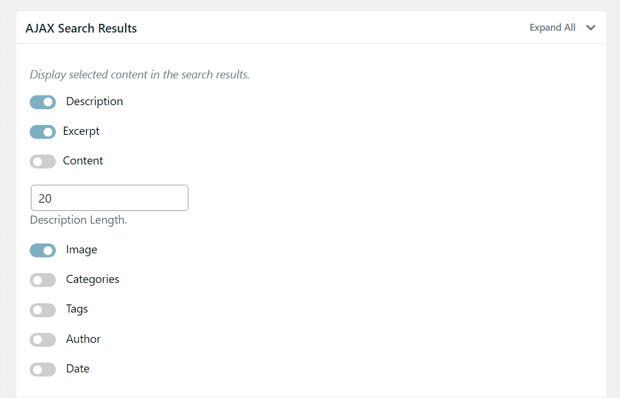Enable the Content toggle

[42, 161]
